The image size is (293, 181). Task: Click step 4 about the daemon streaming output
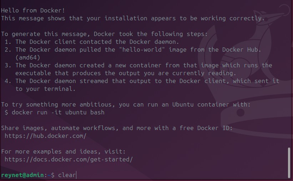[x=142, y=81]
